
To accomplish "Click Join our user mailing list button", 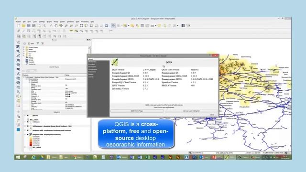I will tap(191, 111).
